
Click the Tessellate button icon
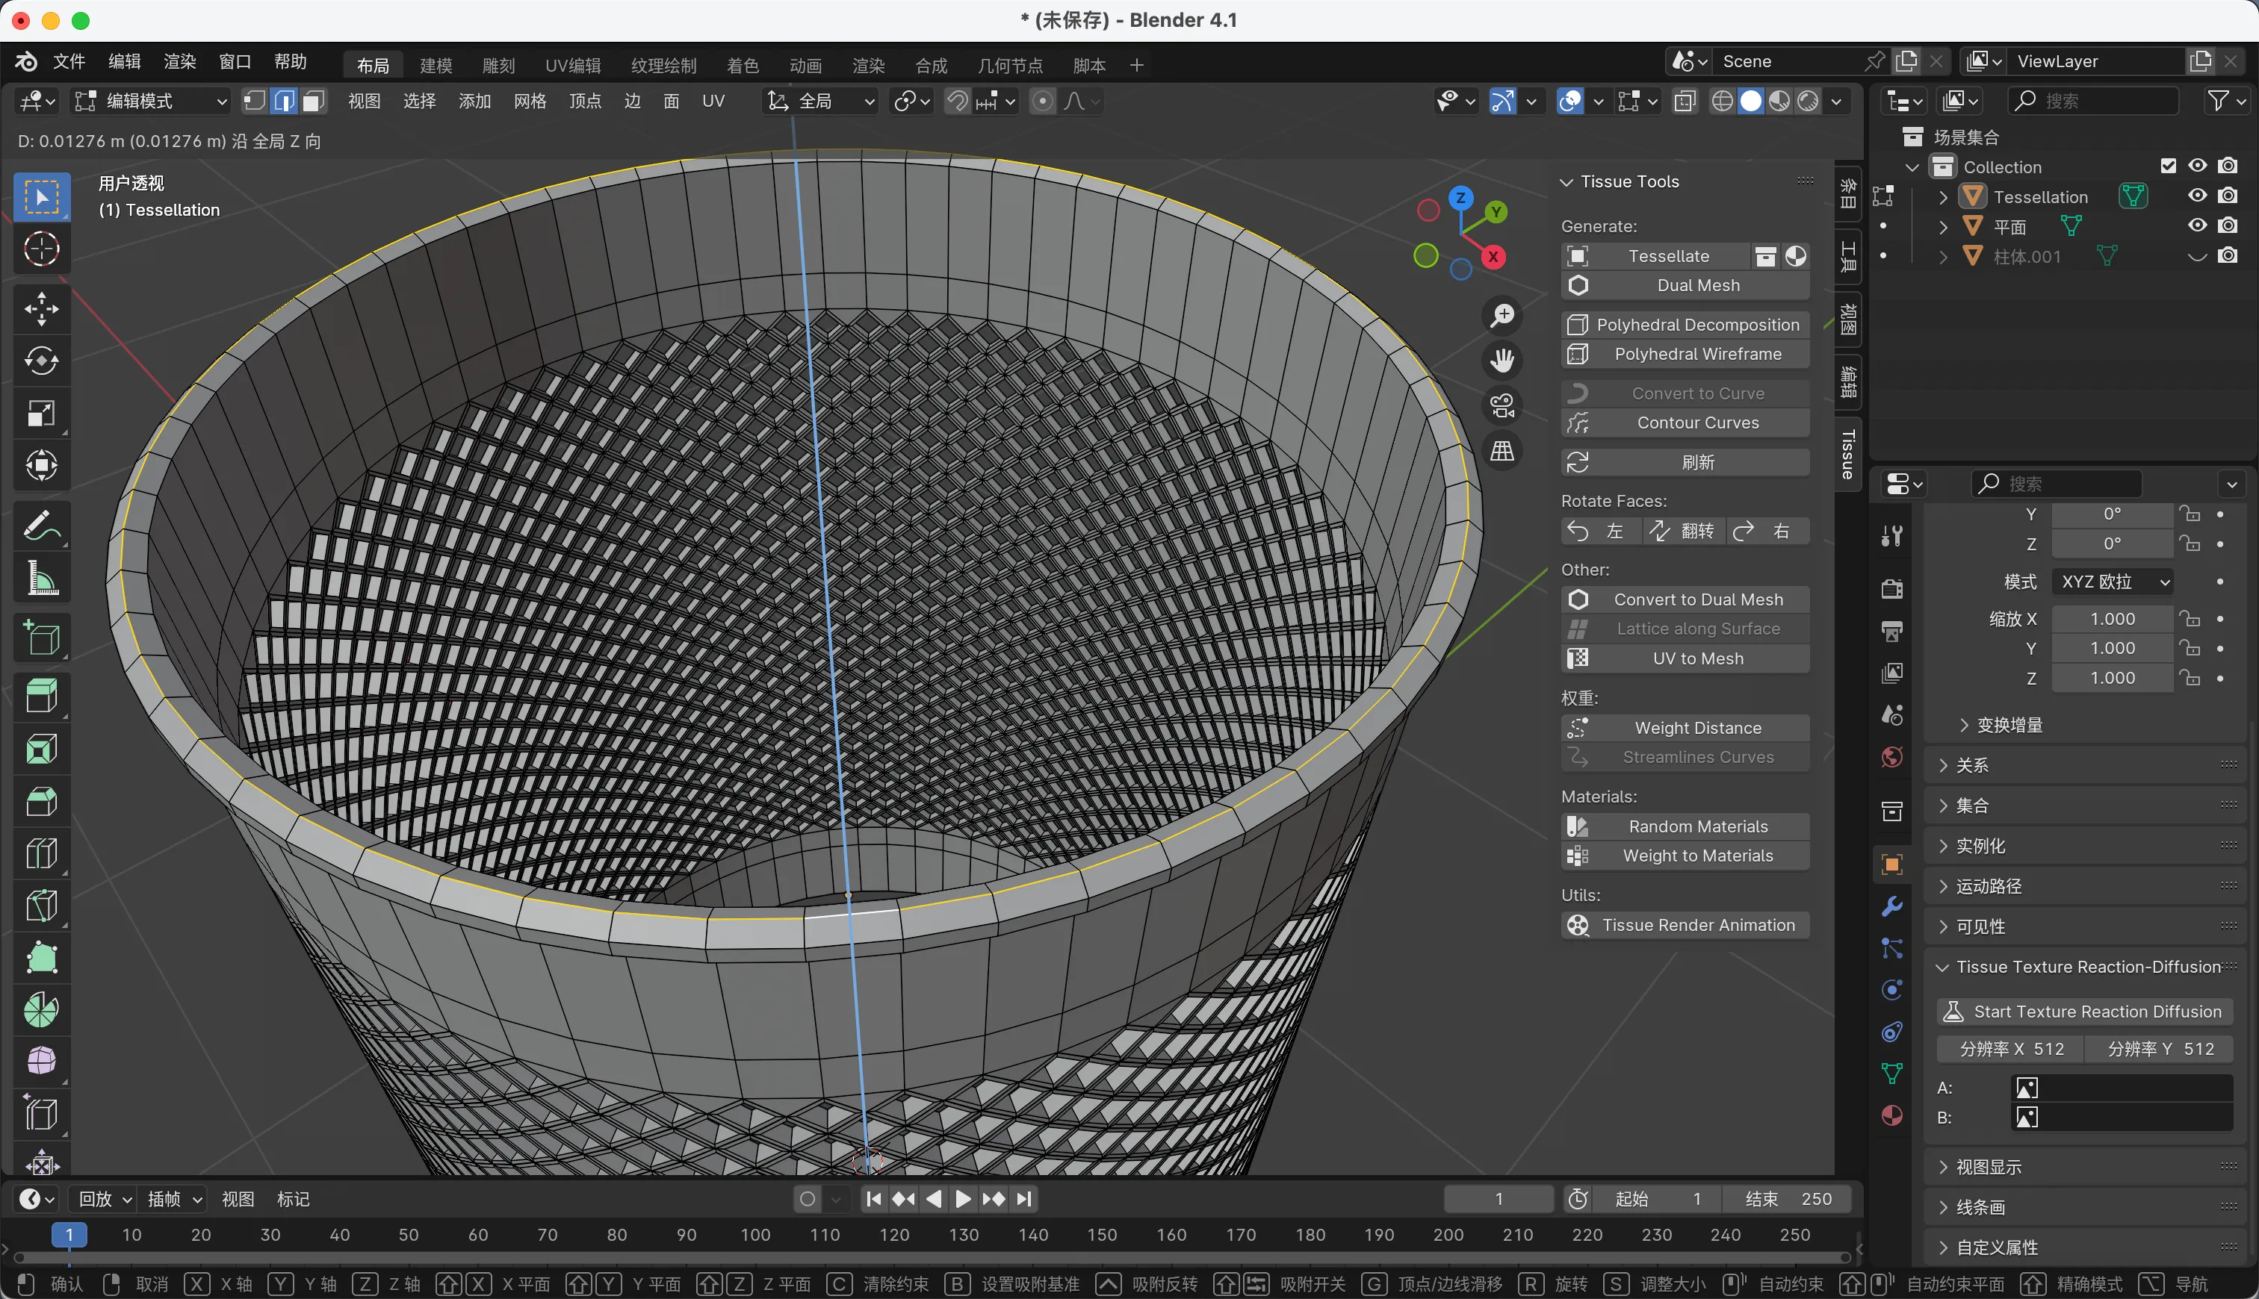pyautogui.click(x=1577, y=256)
